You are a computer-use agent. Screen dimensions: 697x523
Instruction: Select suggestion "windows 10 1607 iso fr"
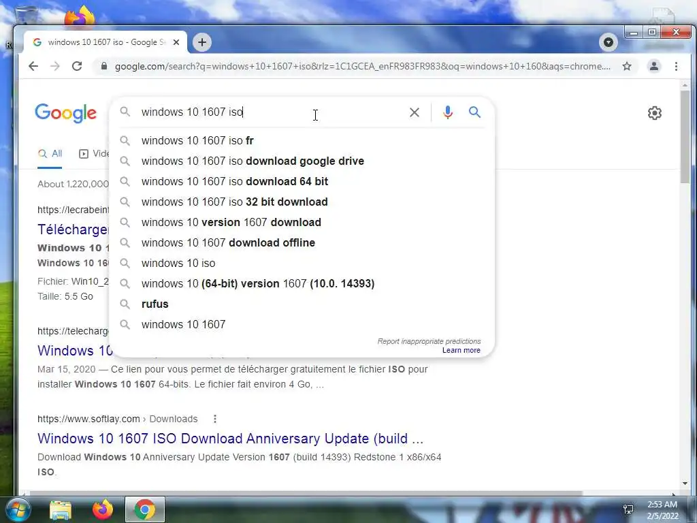[x=302, y=140]
